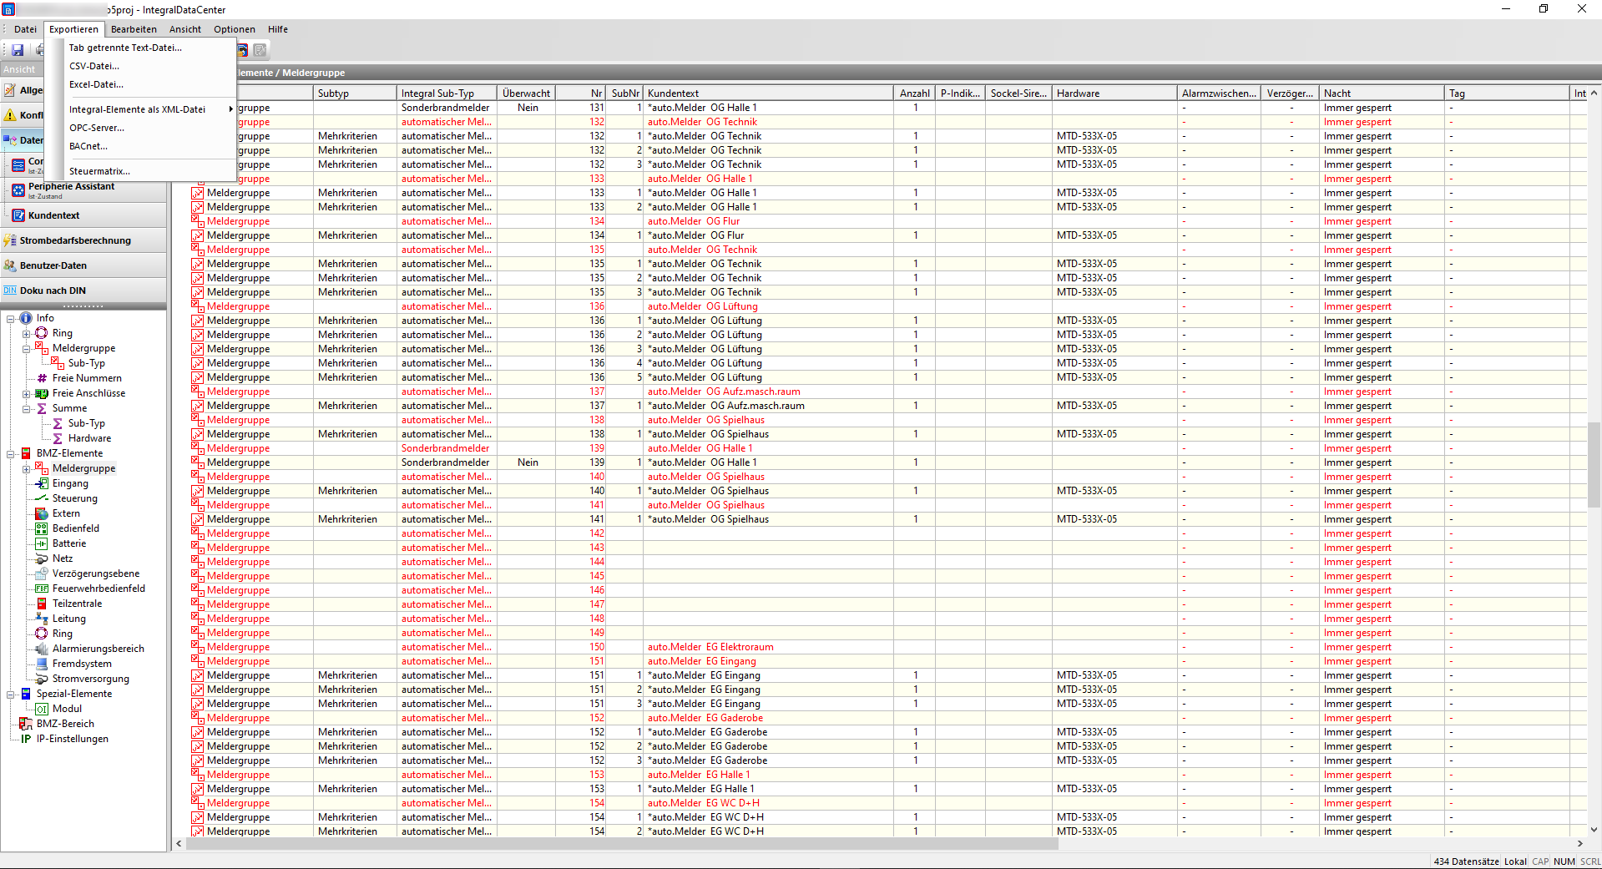This screenshot has width=1602, height=869.
Task: Collapse the BMZ-Elemente tree node
Action: coord(11,453)
